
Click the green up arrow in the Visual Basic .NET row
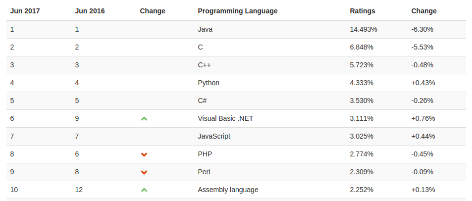[x=144, y=119]
